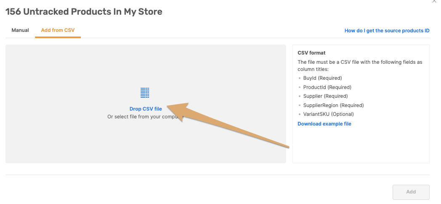
Task: Close the untracked products dialog
Action: click(x=435, y=1)
